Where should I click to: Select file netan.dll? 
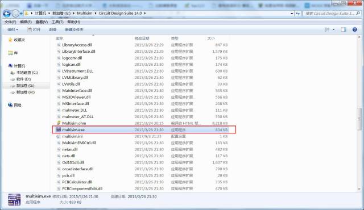pos(70,149)
